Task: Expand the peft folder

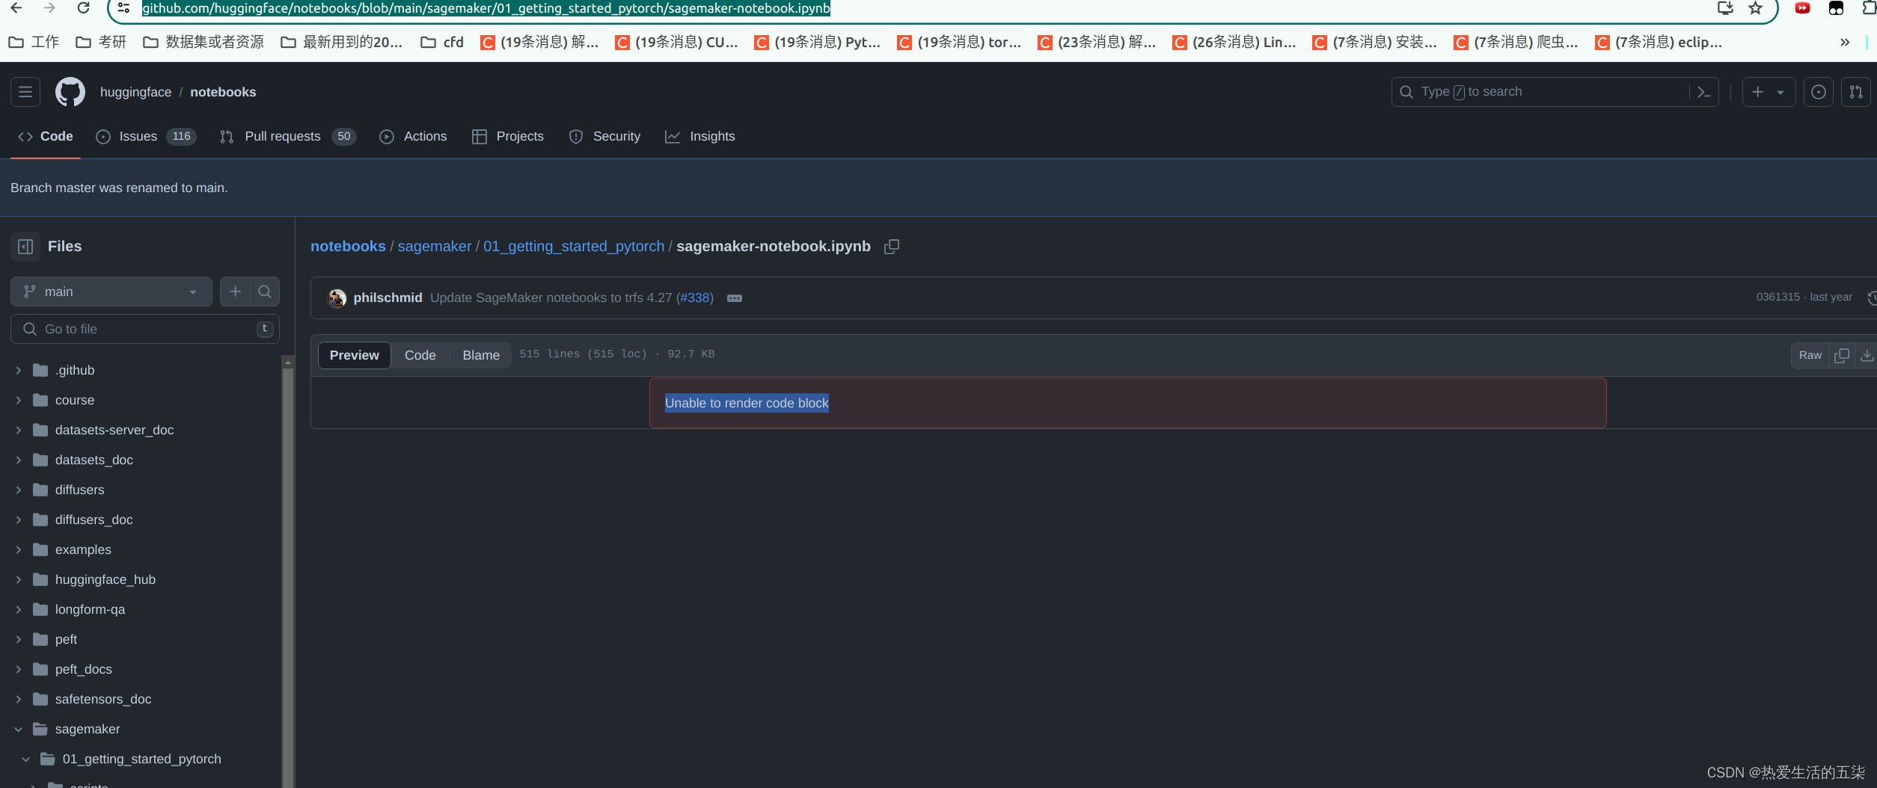Action: click(x=19, y=639)
